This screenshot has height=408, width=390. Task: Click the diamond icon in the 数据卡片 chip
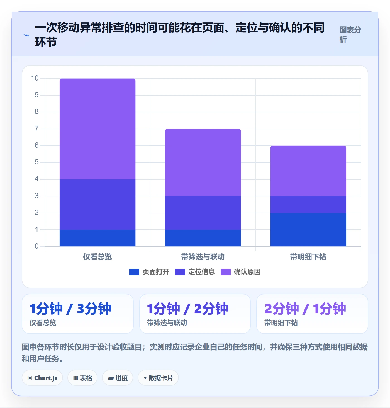(x=145, y=378)
